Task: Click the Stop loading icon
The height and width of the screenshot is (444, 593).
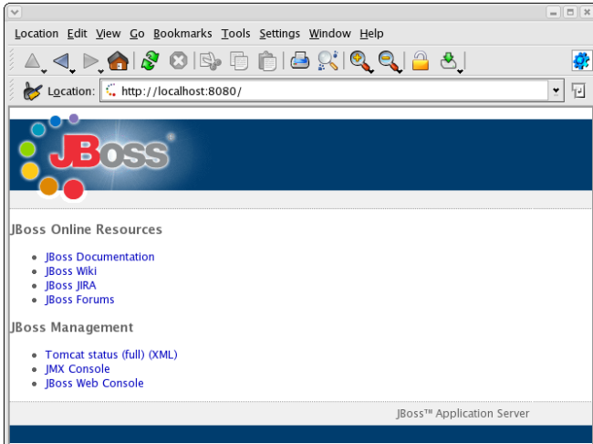Action: (x=178, y=60)
